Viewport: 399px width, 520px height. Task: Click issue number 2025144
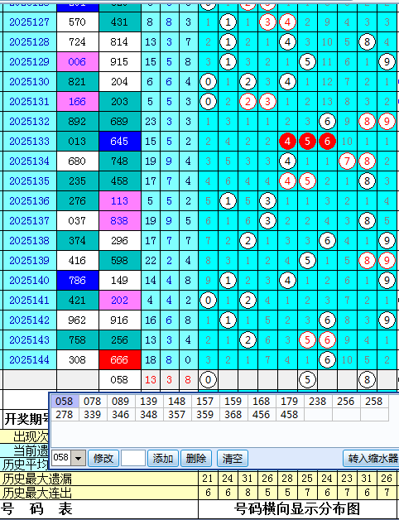(30, 360)
